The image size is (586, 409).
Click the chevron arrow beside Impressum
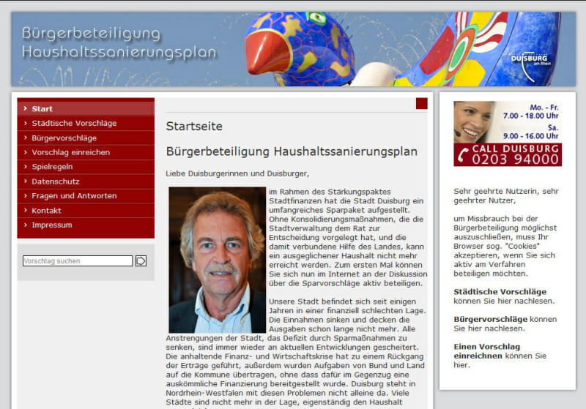click(26, 225)
